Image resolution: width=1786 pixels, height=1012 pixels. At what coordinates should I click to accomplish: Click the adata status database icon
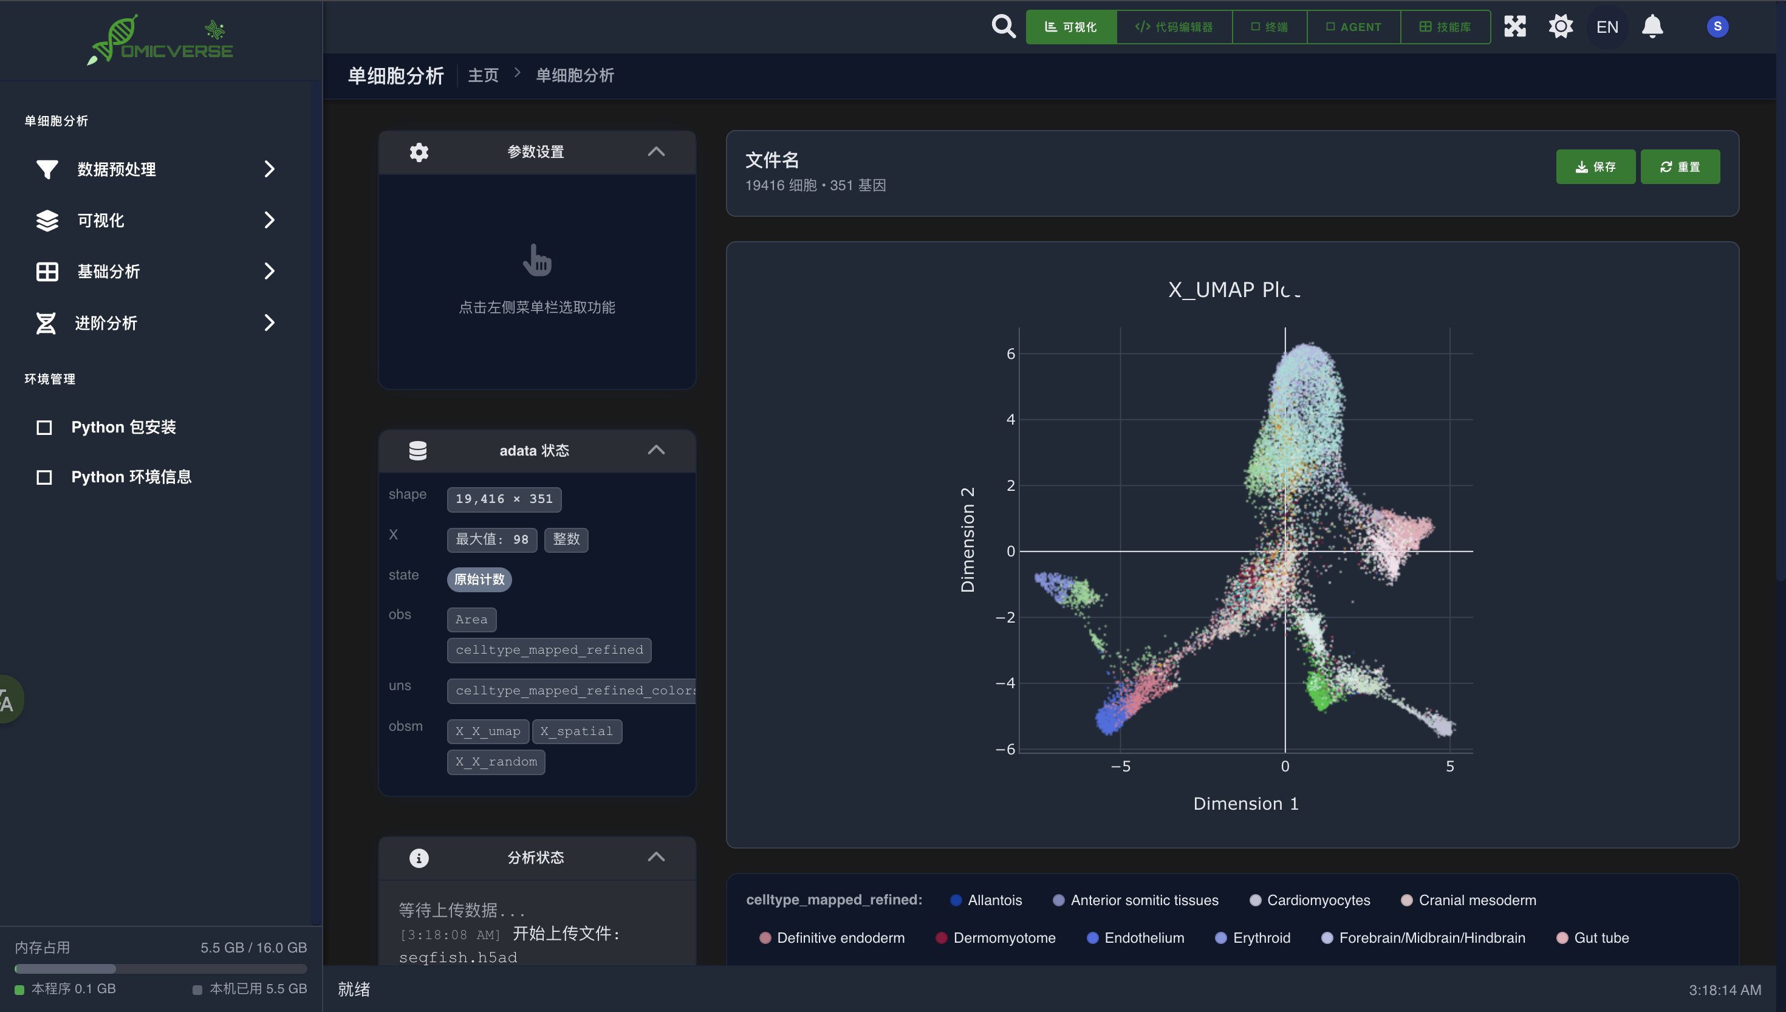click(418, 450)
